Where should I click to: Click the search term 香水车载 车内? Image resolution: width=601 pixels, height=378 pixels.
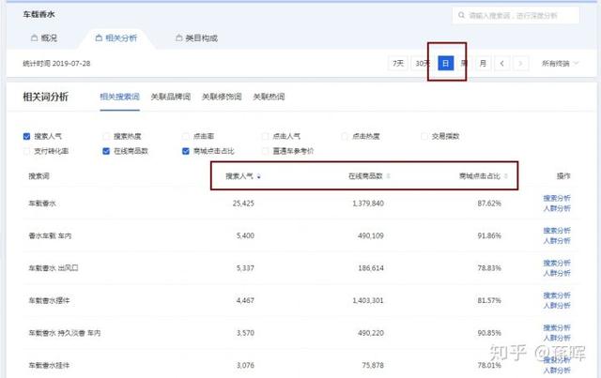tap(50, 236)
